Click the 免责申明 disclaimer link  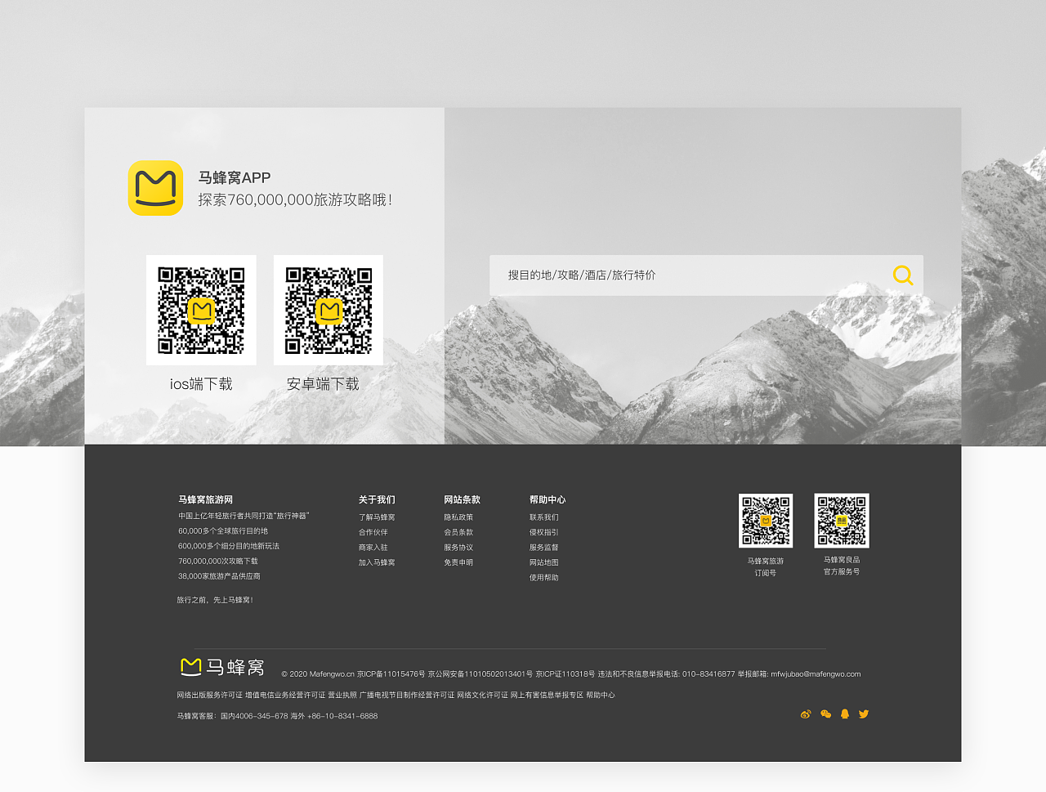[x=458, y=562]
